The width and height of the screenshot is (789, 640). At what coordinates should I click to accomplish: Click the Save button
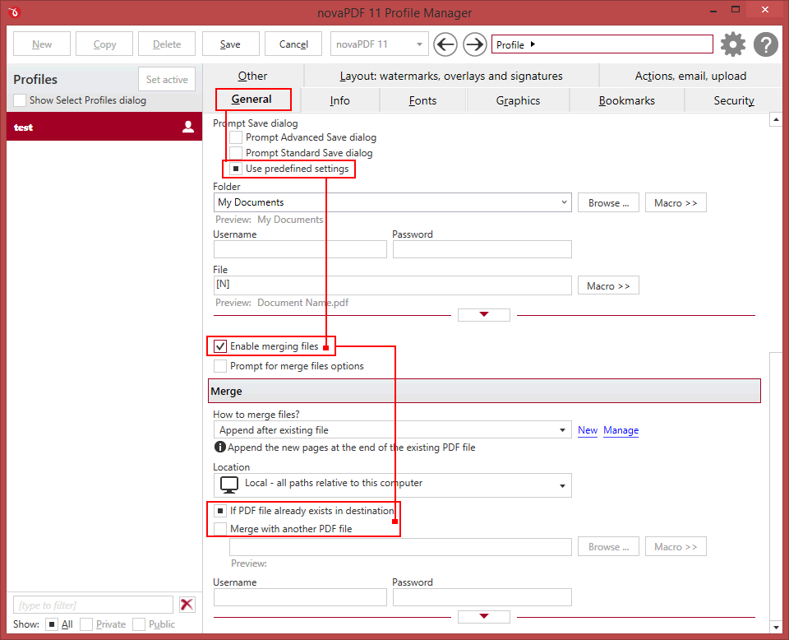point(230,44)
